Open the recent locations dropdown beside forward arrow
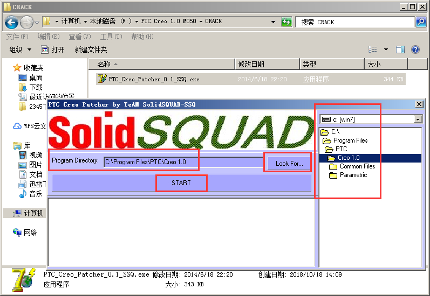Screen dimensions: 430x296 [x=37, y=22]
